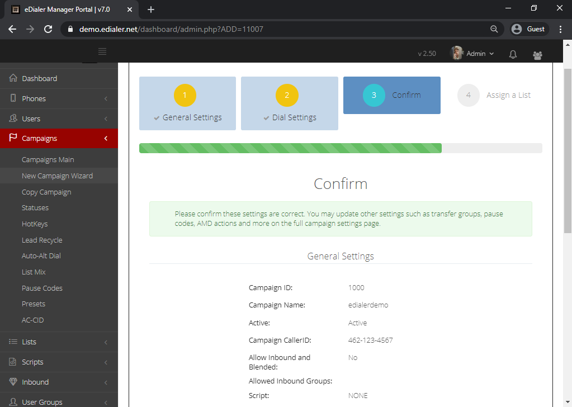
Task: Click the CallerID value 462-123-4567
Action: 370,340
